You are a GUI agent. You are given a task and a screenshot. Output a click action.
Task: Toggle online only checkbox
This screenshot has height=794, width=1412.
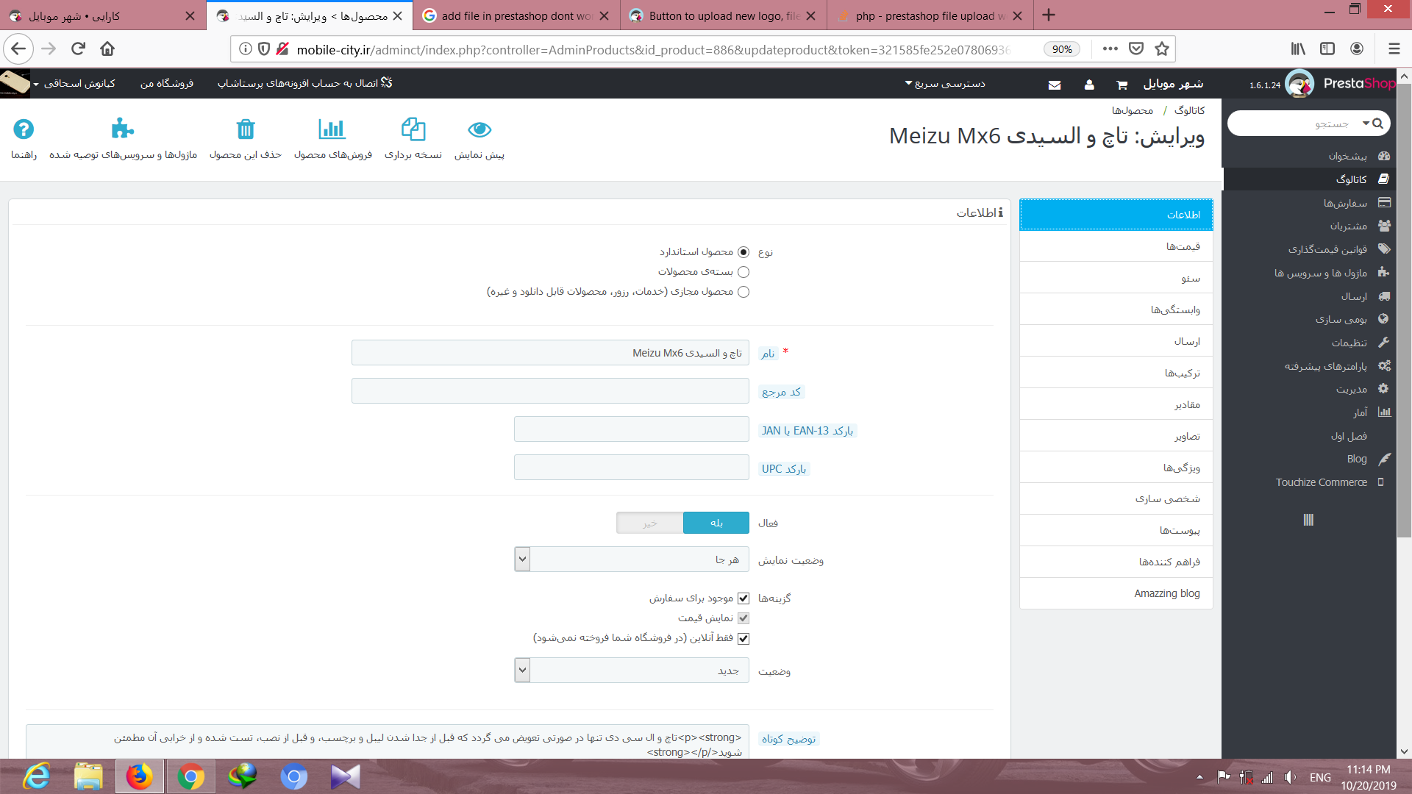[x=744, y=638]
